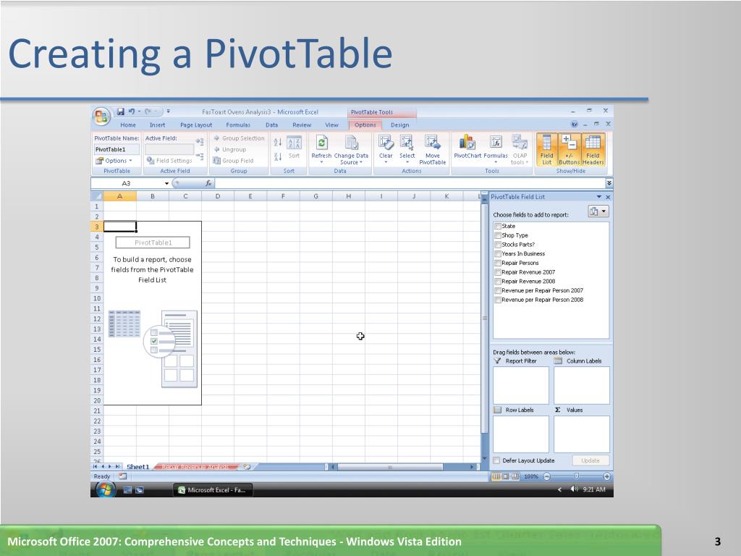The image size is (741, 556).
Task: Click the Insert Function fx icon
Action: coord(208,183)
